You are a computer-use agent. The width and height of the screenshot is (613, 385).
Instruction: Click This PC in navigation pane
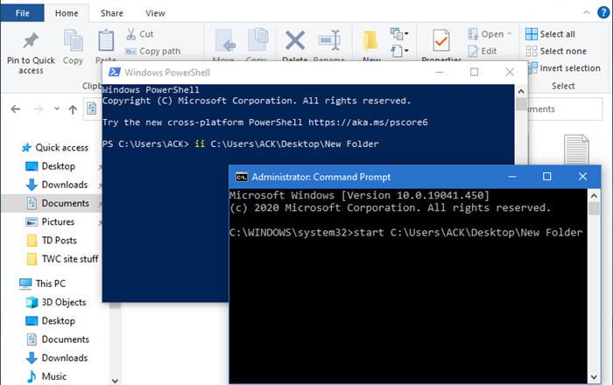(43, 283)
